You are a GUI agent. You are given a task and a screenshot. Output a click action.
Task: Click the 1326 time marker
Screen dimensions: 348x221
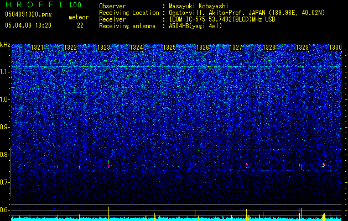(x=203, y=48)
